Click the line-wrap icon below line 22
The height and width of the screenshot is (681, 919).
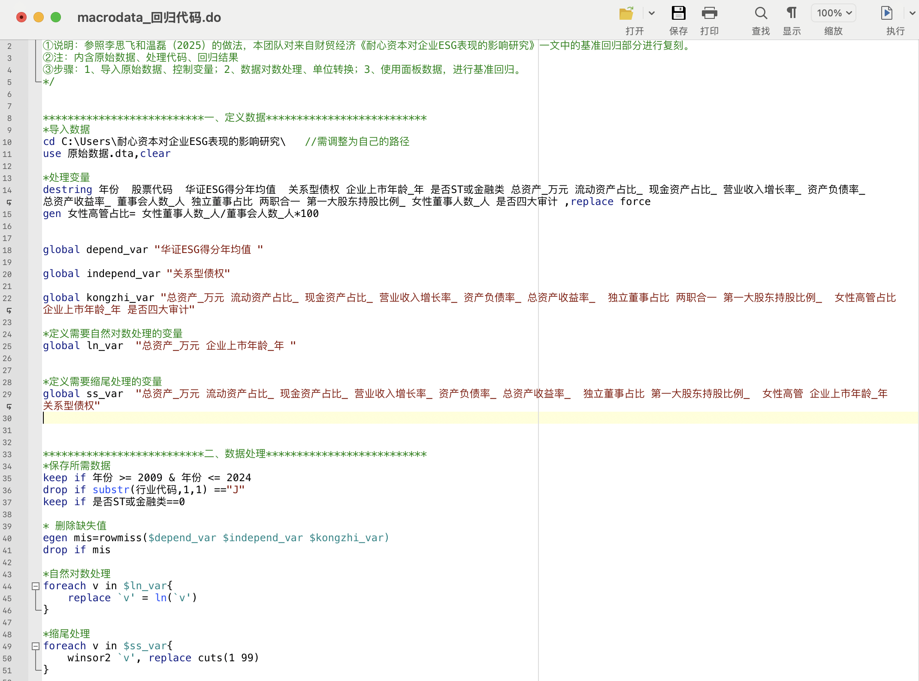tap(9, 310)
